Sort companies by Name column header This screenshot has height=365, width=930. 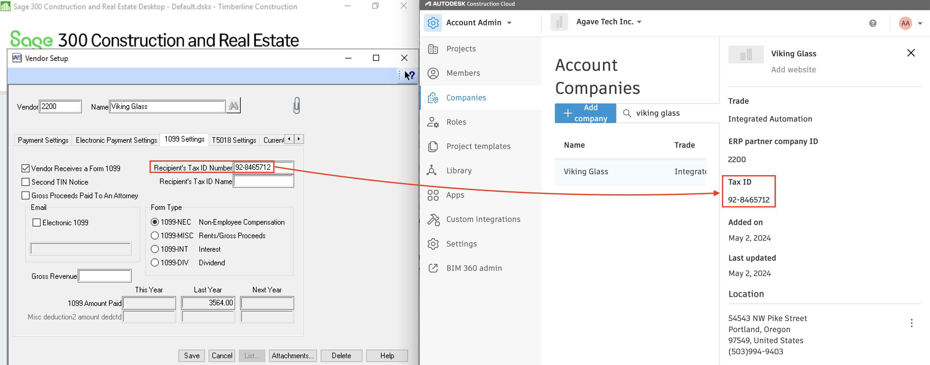point(574,145)
